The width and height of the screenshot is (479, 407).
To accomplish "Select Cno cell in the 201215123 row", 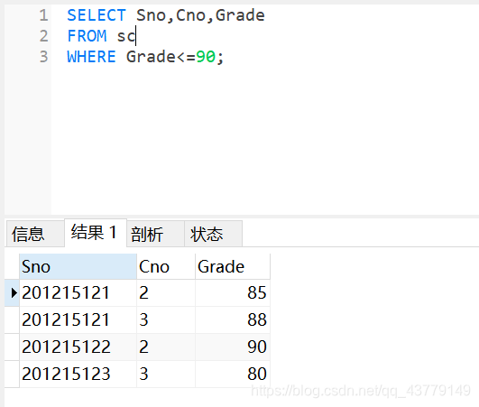I will click(166, 374).
